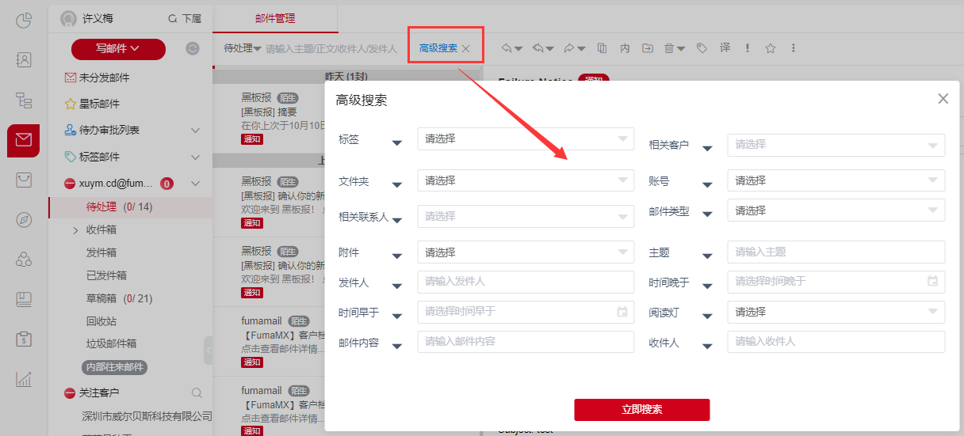Open the 邮件类型 select dropdown
Image resolution: width=964 pixels, height=436 pixels.
point(835,210)
